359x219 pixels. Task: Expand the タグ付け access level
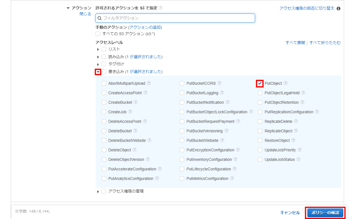(x=98, y=64)
